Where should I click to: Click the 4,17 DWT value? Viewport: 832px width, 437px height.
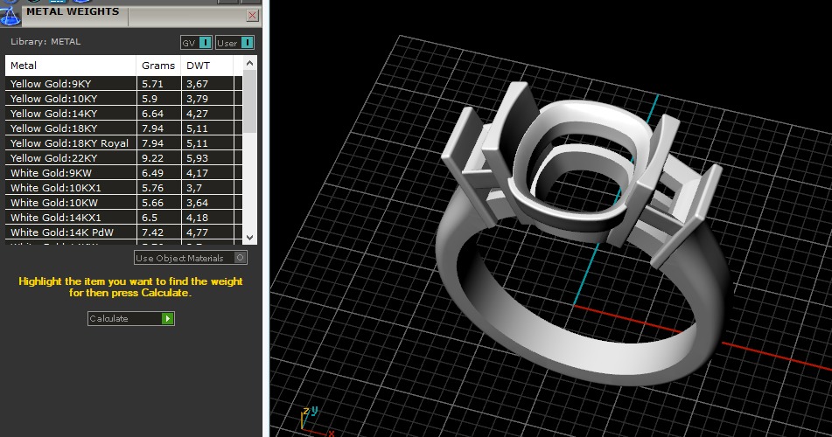197,173
